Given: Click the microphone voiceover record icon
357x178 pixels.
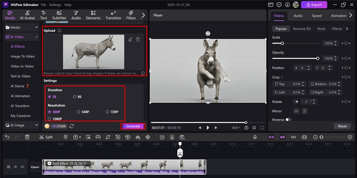Looking at the screenshot, I should pyautogui.click(x=255, y=137).
